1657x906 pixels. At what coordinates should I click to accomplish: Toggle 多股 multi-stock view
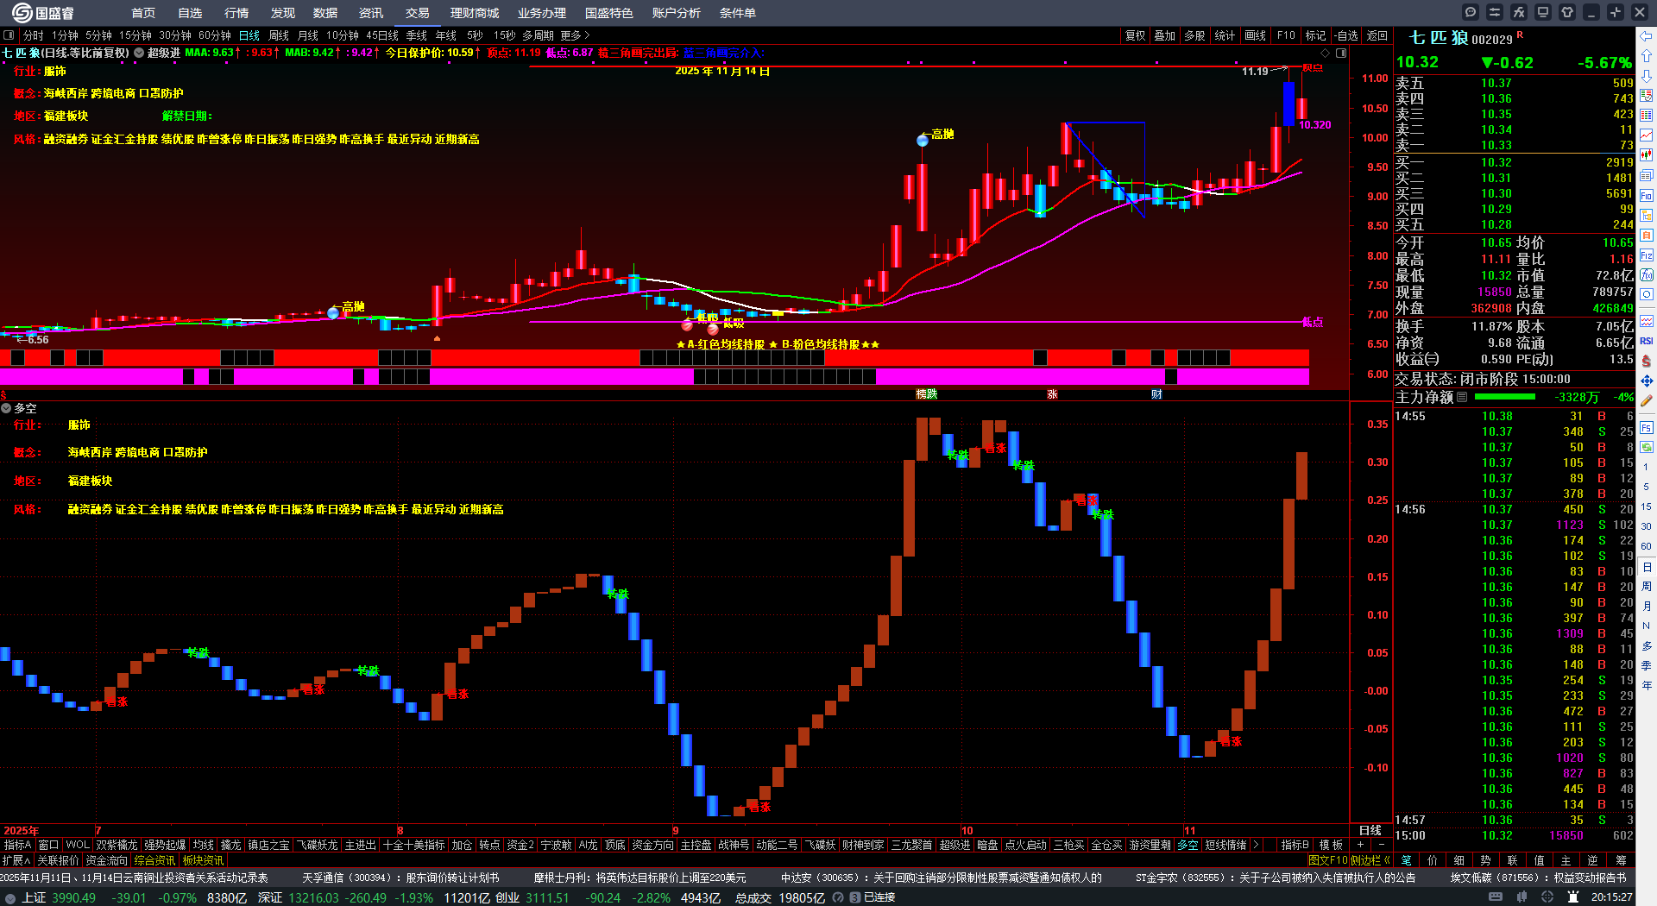[1194, 35]
